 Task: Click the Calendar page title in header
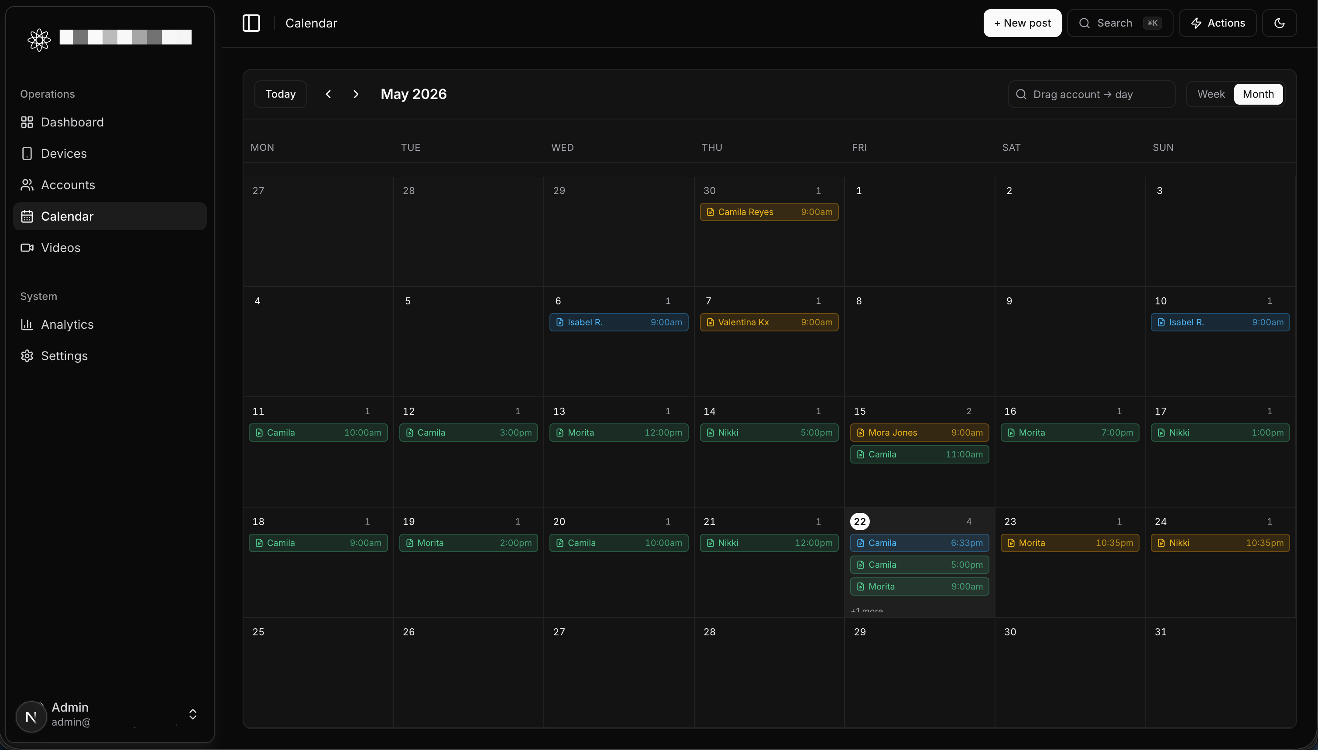[x=311, y=23]
